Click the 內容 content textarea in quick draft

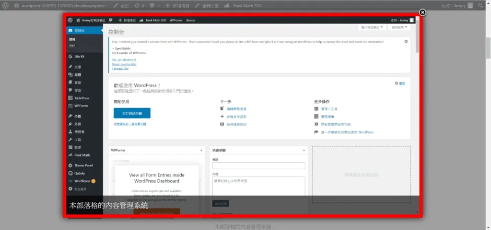coord(258,187)
